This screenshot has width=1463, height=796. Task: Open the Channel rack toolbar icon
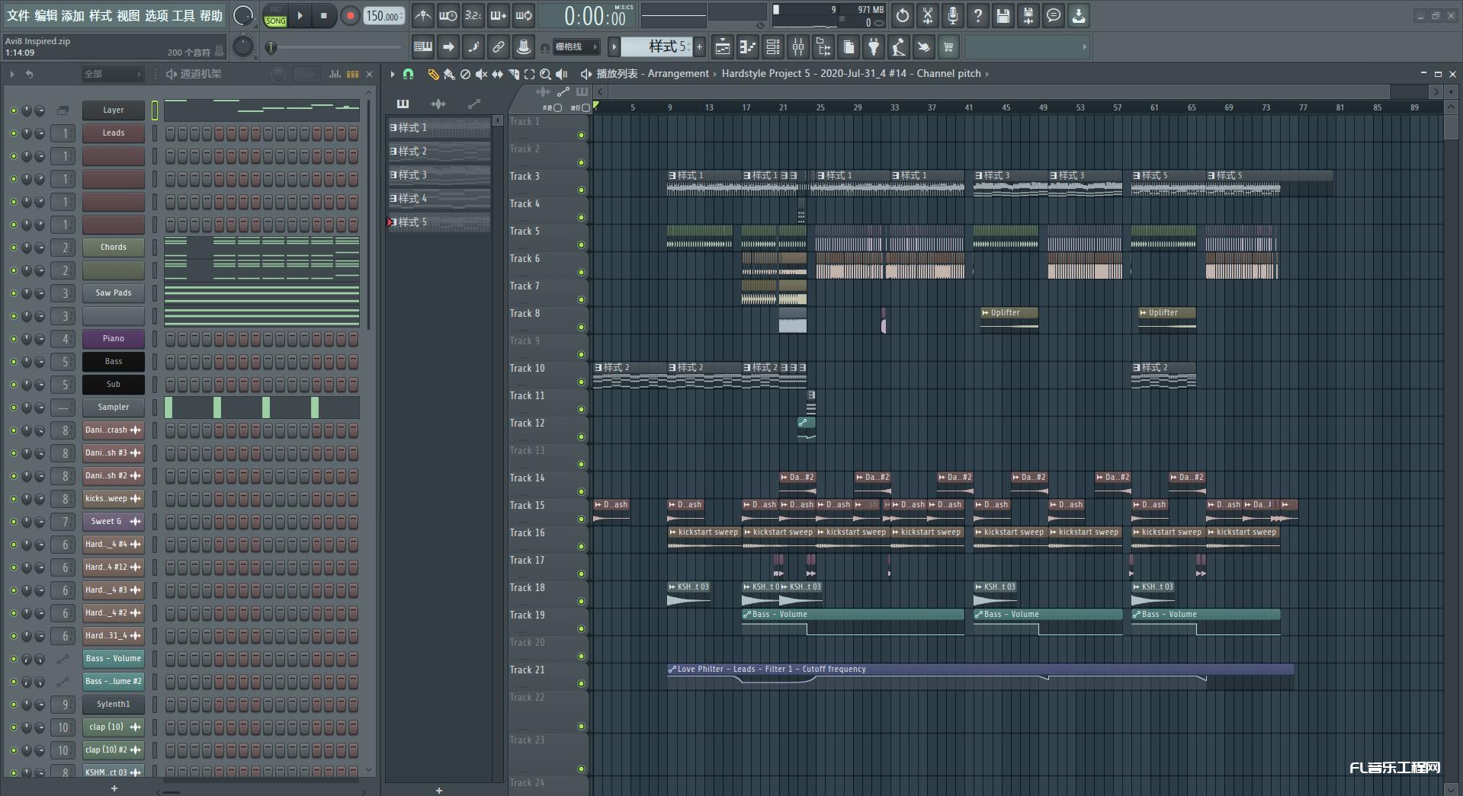coord(773,47)
